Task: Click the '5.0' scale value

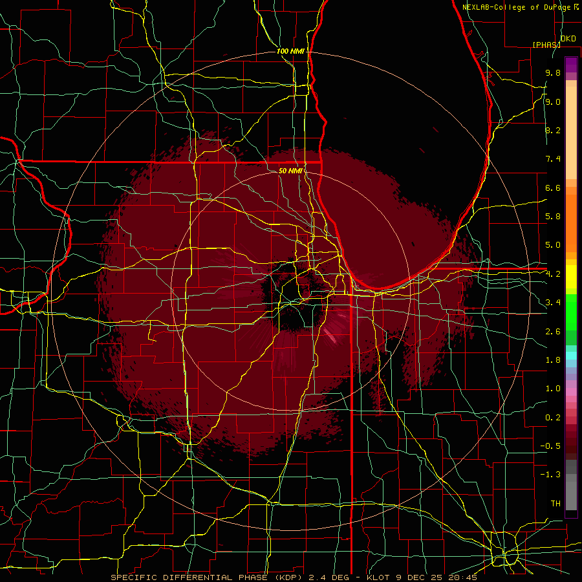Action: click(x=553, y=245)
